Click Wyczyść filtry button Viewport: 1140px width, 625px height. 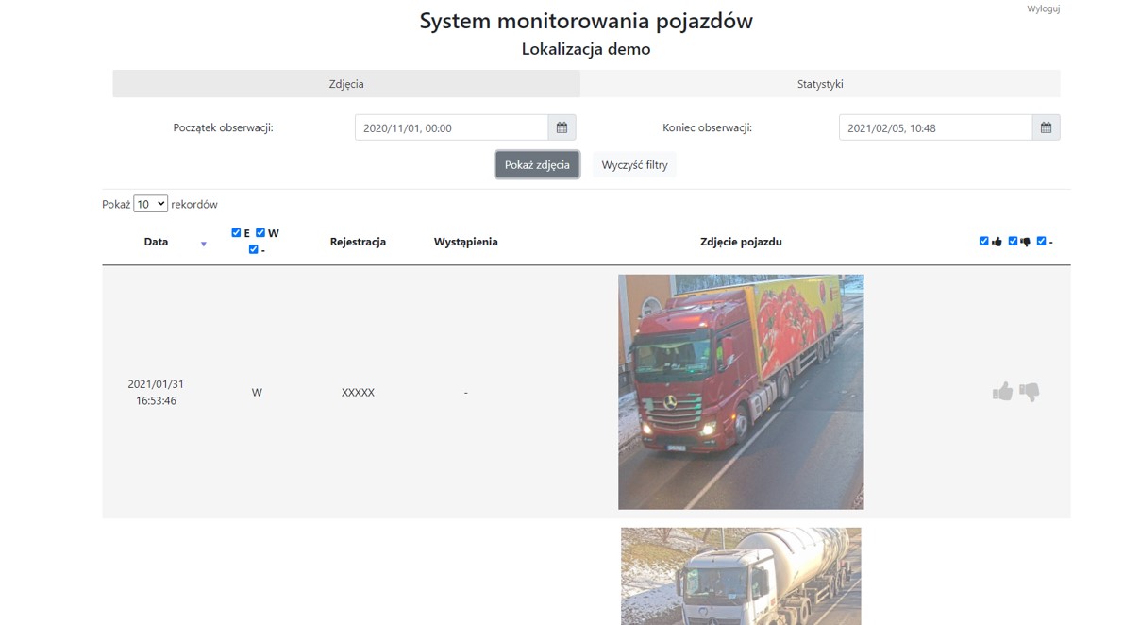tap(634, 165)
